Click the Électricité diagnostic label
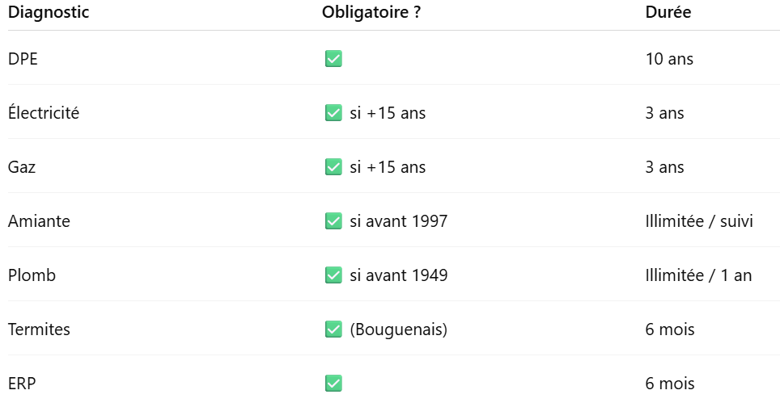 point(44,113)
